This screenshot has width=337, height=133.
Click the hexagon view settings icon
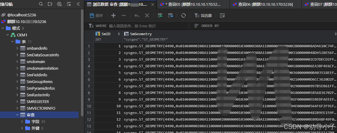click(x=59, y=4)
